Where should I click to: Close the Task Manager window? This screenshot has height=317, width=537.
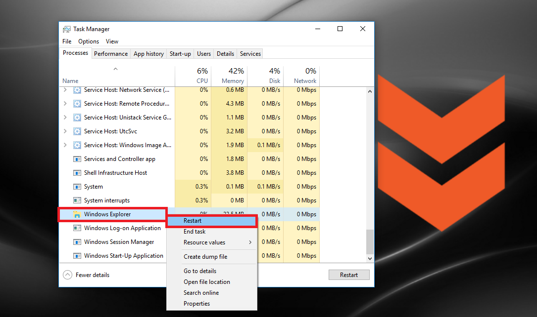363,29
